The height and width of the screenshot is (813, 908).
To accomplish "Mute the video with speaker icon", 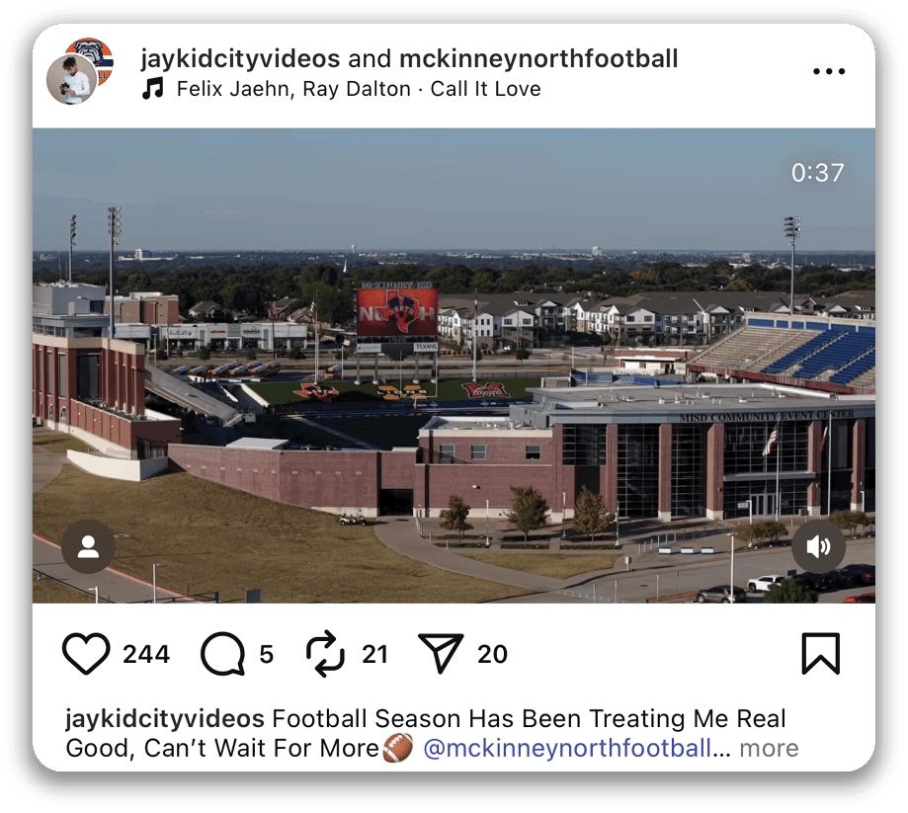I will pos(818,546).
